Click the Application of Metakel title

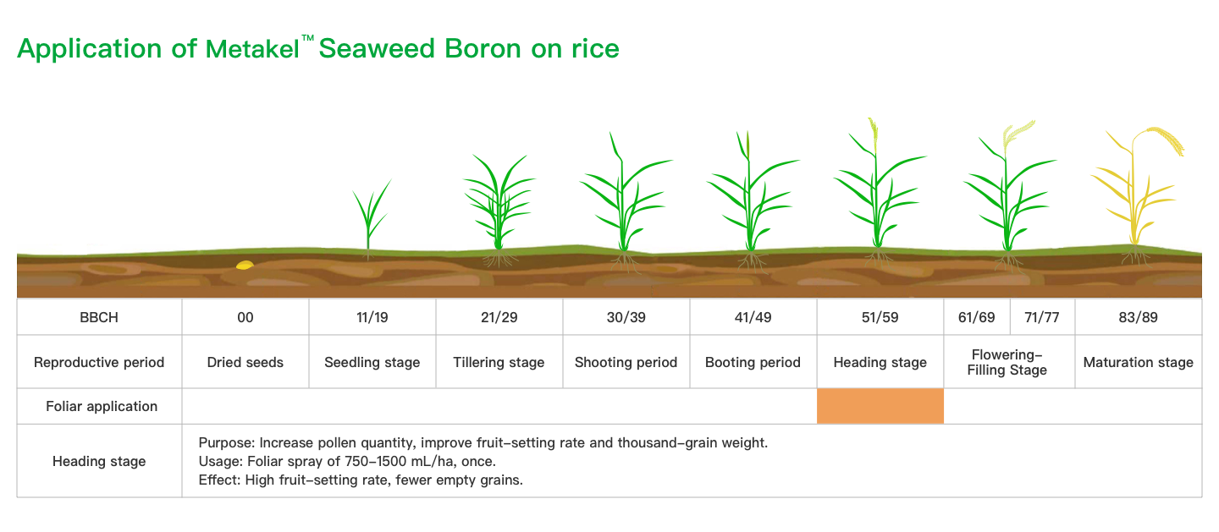click(317, 49)
